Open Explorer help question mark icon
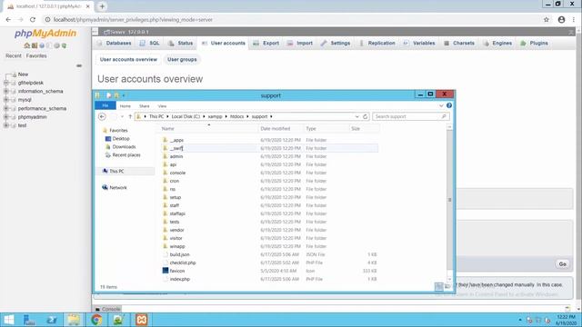Screen dimensions: 582x327 tap(449, 105)
